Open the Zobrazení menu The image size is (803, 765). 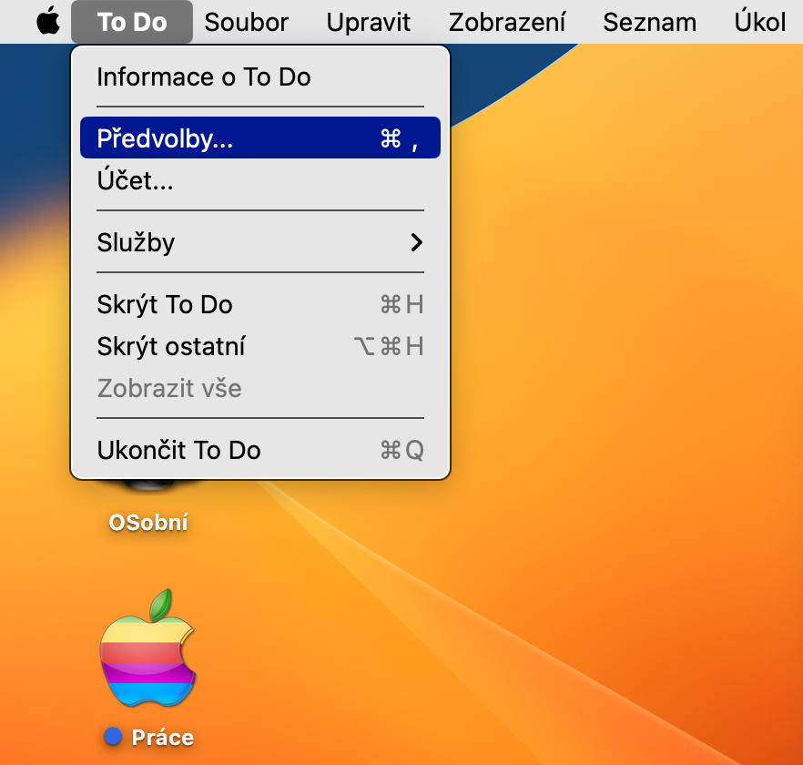[x=507, y=22]
